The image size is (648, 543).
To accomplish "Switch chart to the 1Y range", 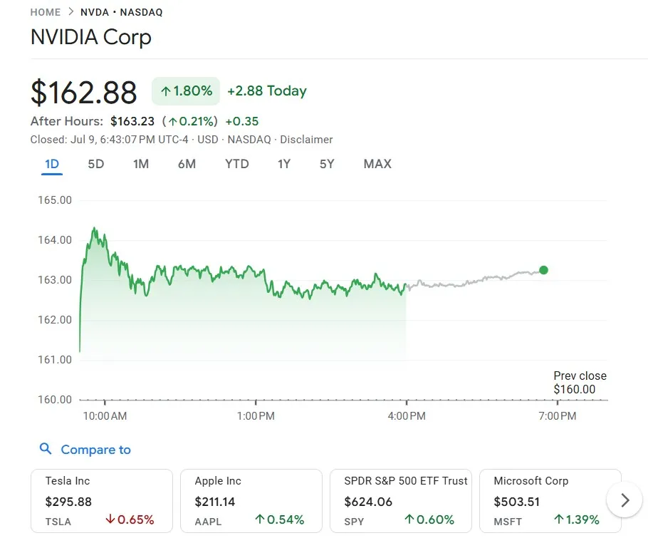I will coord(283,164).
